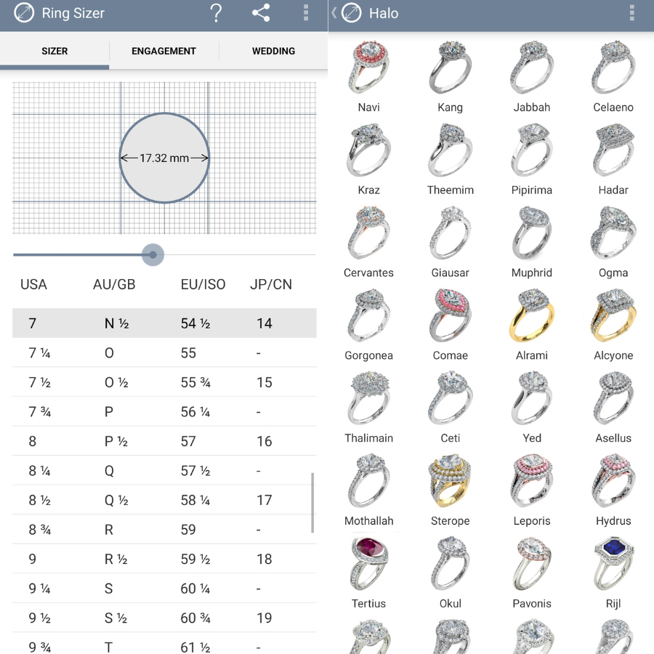Image resolution: width=654 pixels, height=654 pixels.
Task: Open the Ring Sizer overflow menu
Action: [x=306, y=13]
